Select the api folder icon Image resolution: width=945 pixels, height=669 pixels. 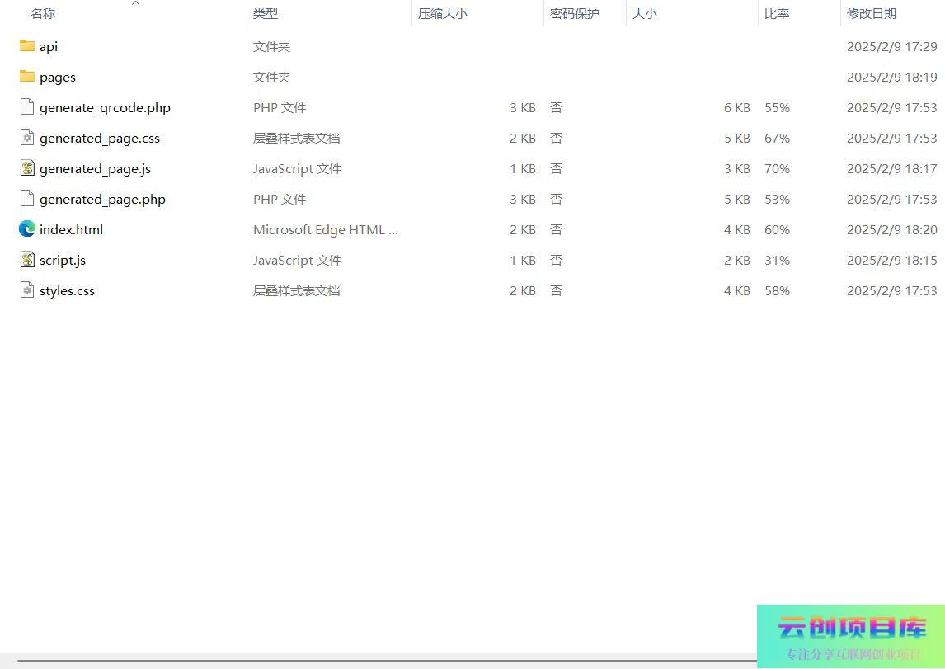point(27,46)
